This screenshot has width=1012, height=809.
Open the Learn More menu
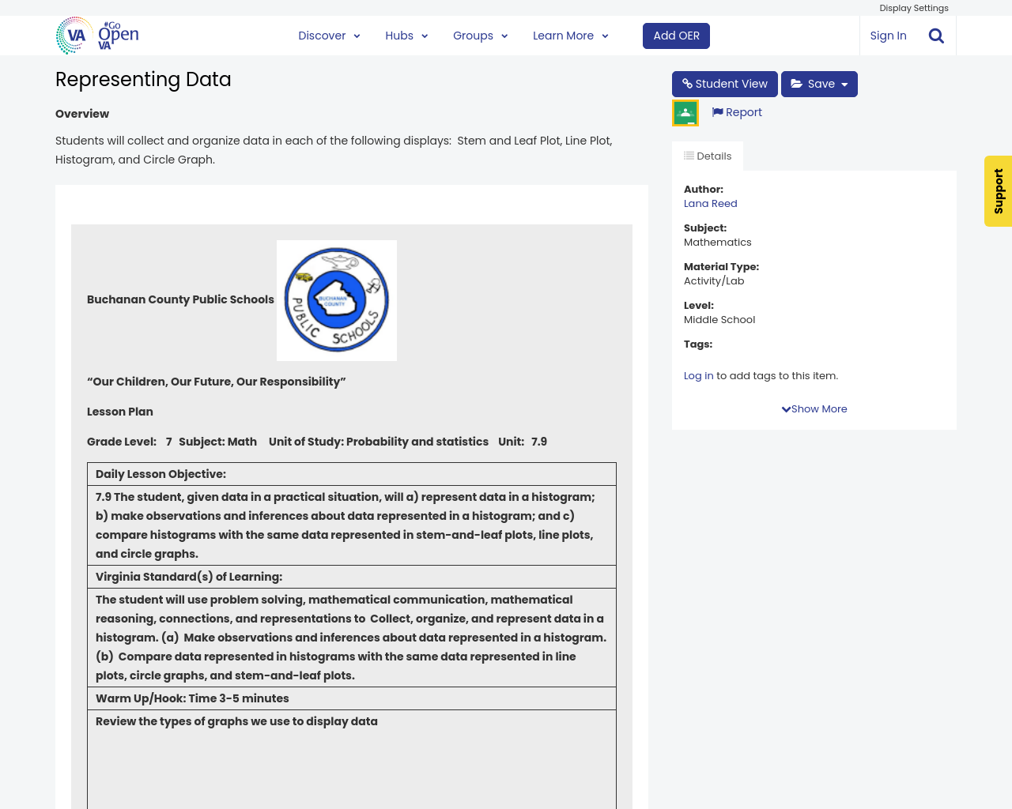[570, 36]
